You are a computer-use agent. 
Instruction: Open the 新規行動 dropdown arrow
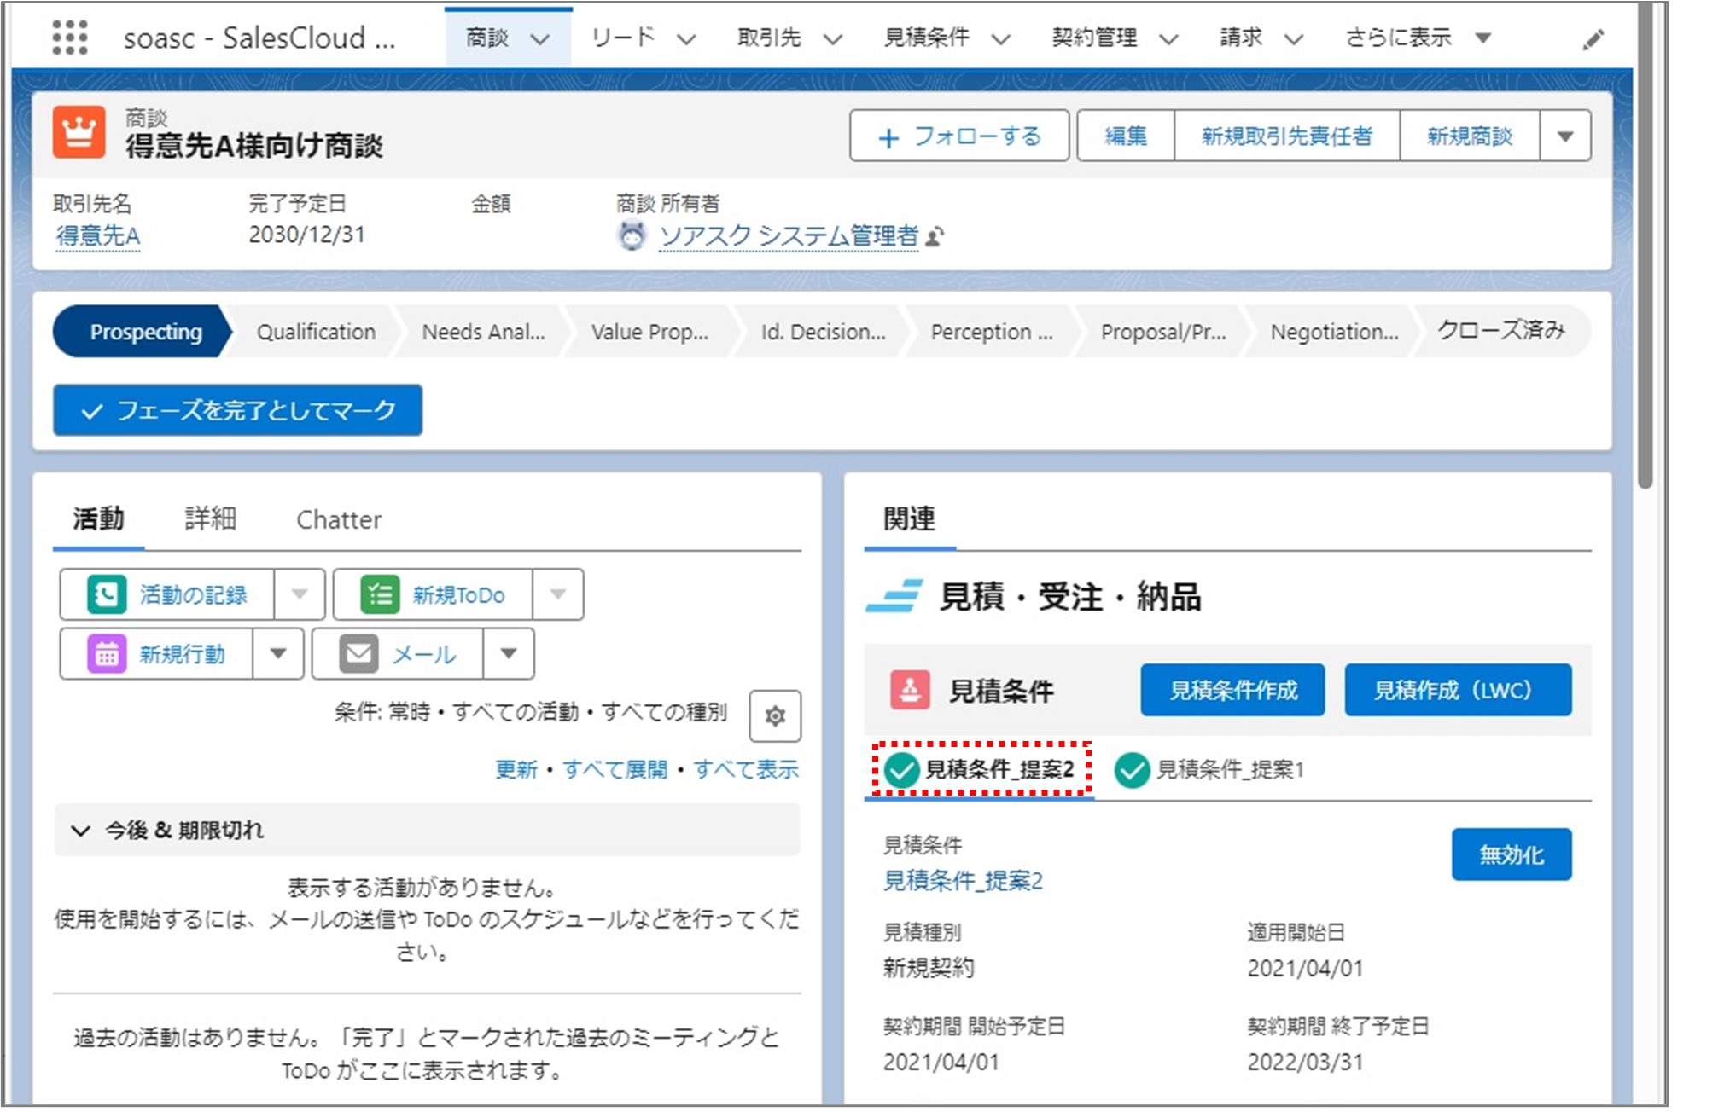(278, 654)
